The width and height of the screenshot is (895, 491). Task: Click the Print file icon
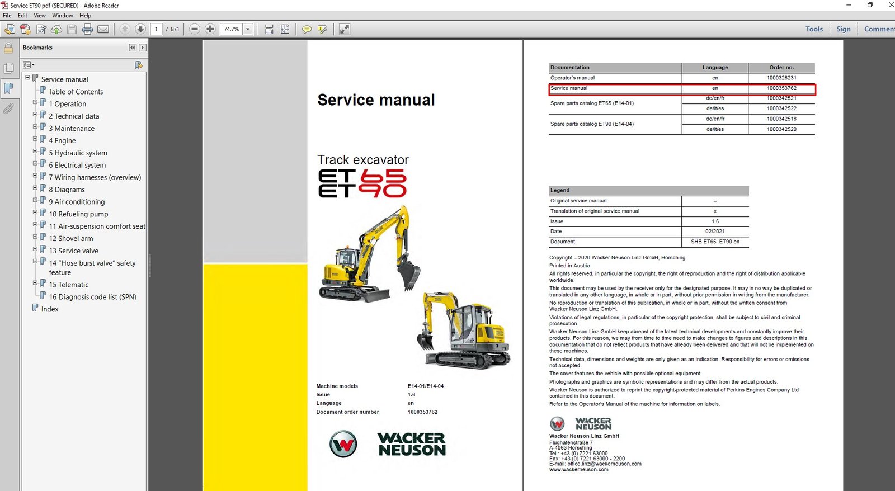coord(87,29)
